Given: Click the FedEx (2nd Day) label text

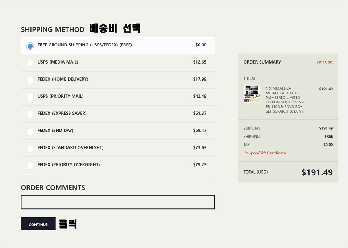Looking at the screenshot, I should tap(55, 130).
